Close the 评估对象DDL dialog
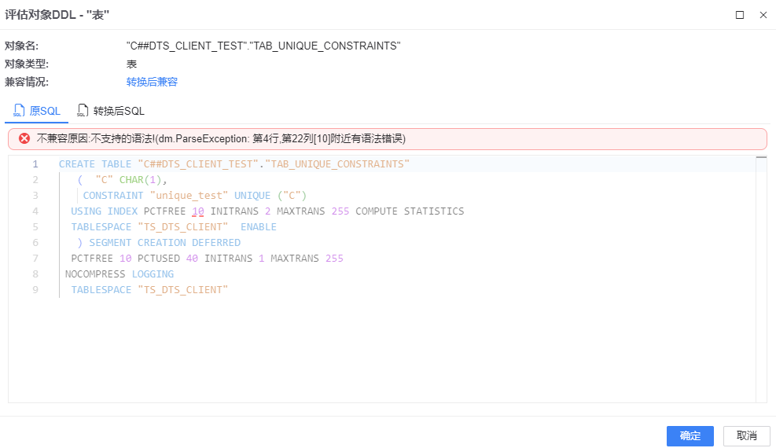Viewport: 776px width, 448px height. (763, 15)
